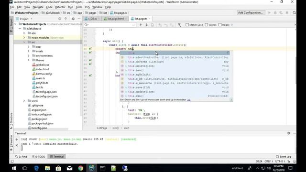Select package.json file
The image size is (306, 172).
39,119
